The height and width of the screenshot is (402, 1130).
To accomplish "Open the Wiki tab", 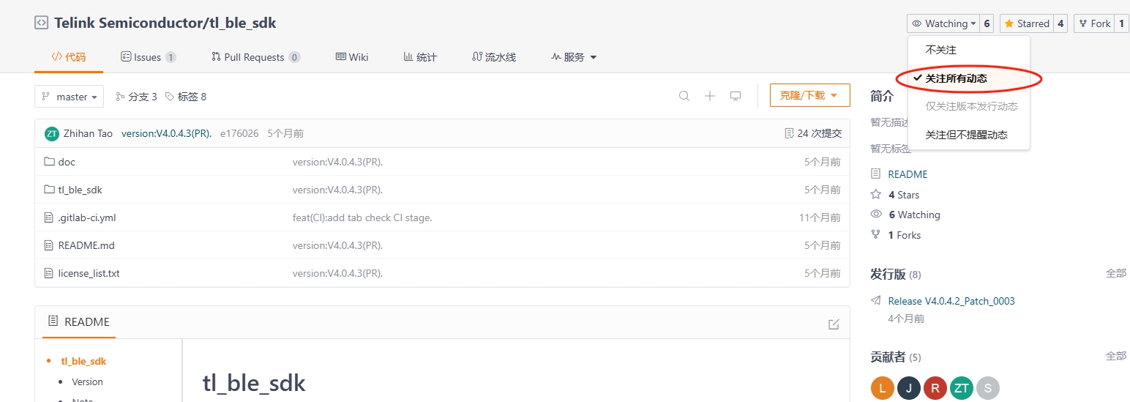I will pos(352,57).
